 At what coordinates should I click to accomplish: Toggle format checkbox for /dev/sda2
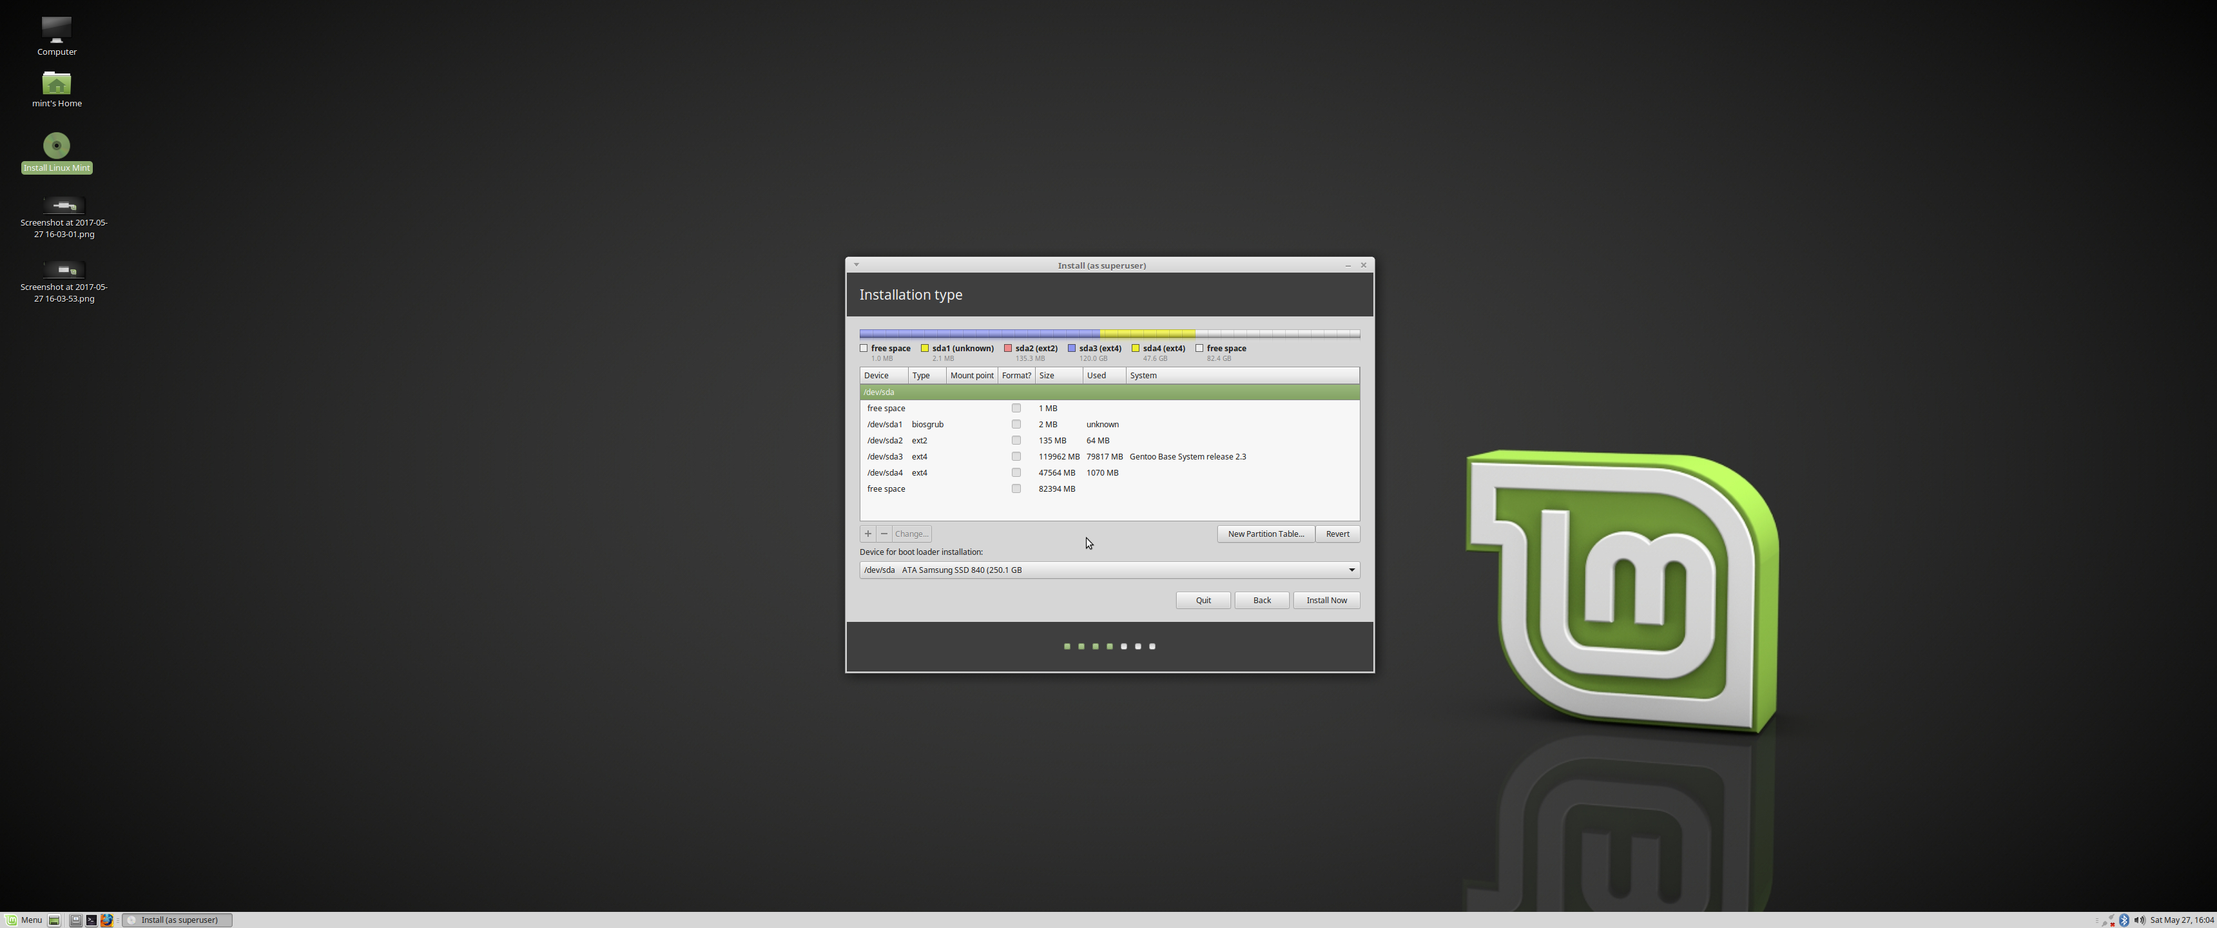coord(1016,440)
